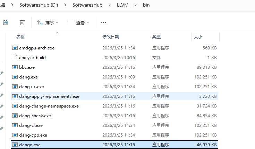Image resolution: width=255 pixels, height=149 pixels.
Task: Click clang.exe application icon
Action: [15, 77]
